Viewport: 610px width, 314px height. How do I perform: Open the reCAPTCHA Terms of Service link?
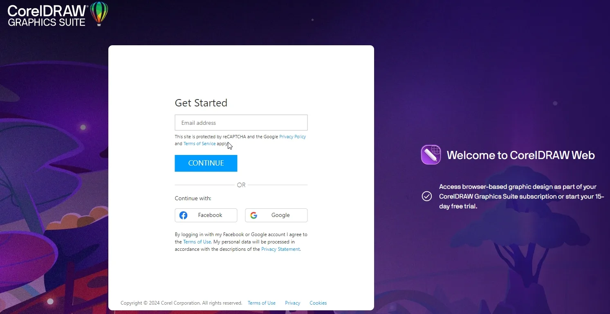(200, 144)
